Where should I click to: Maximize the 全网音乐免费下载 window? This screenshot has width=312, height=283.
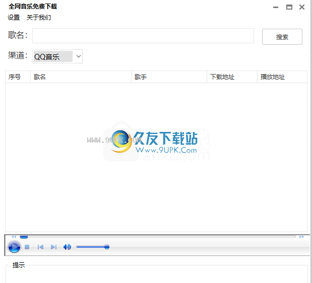(x=289, y=8)
